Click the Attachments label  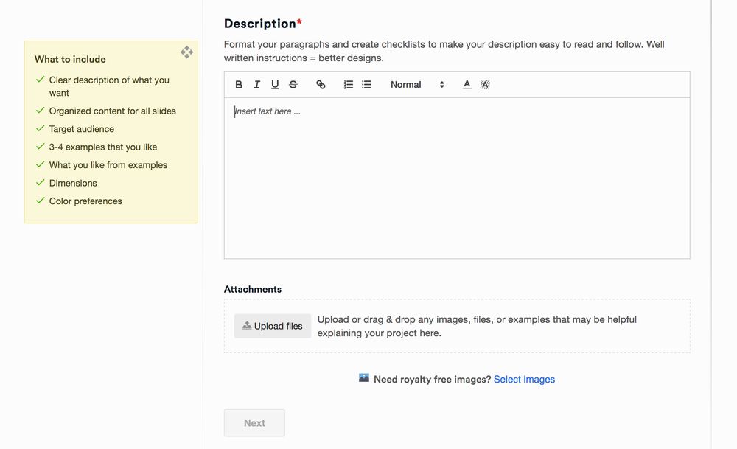252,289
